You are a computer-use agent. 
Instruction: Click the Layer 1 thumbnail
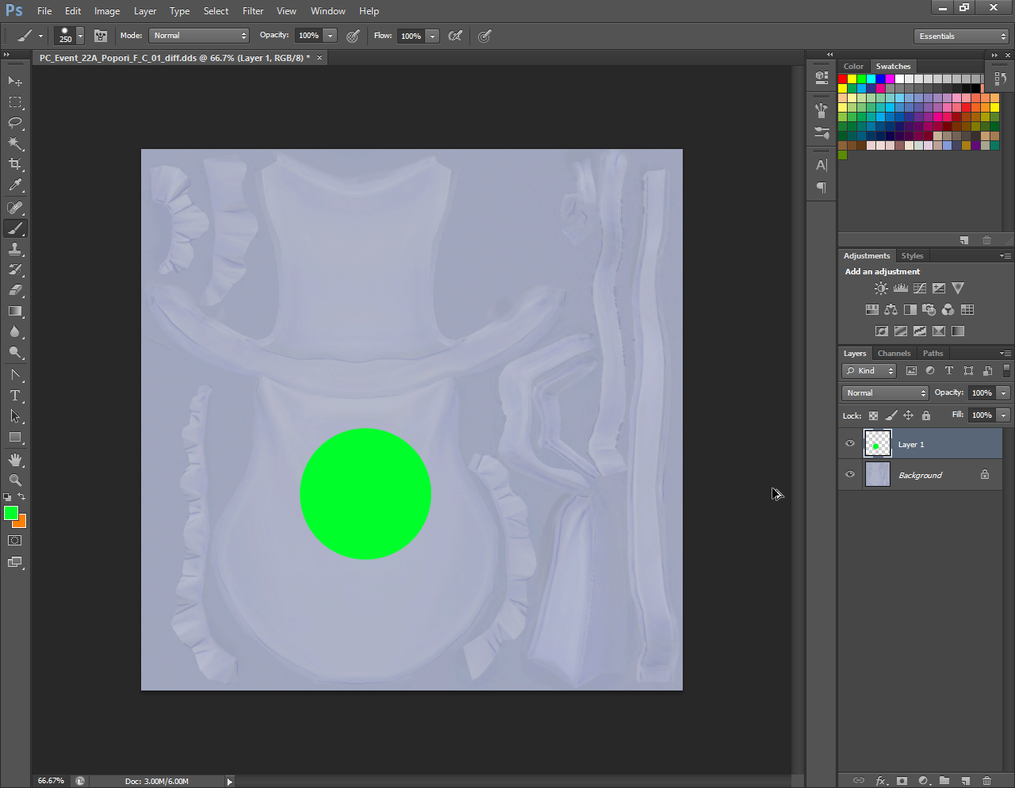877,444
